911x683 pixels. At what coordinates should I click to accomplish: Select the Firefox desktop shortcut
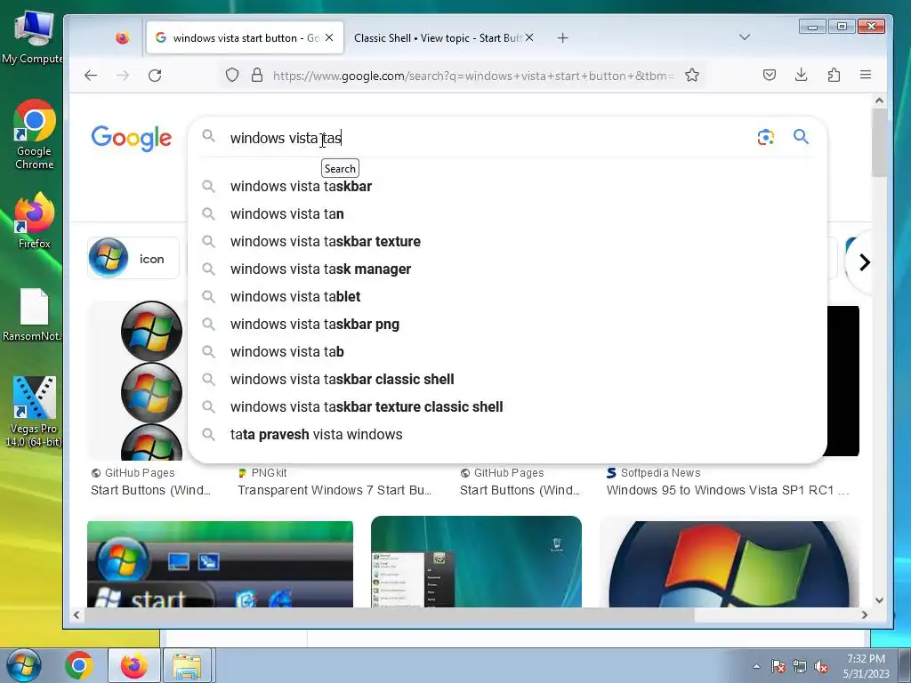(x=35, y=221)
